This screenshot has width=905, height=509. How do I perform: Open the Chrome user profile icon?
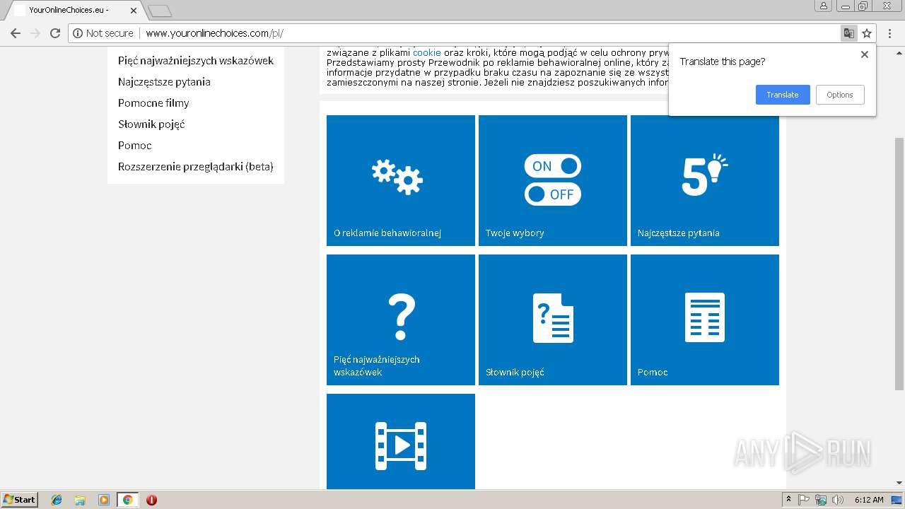(x=823, y=6)
